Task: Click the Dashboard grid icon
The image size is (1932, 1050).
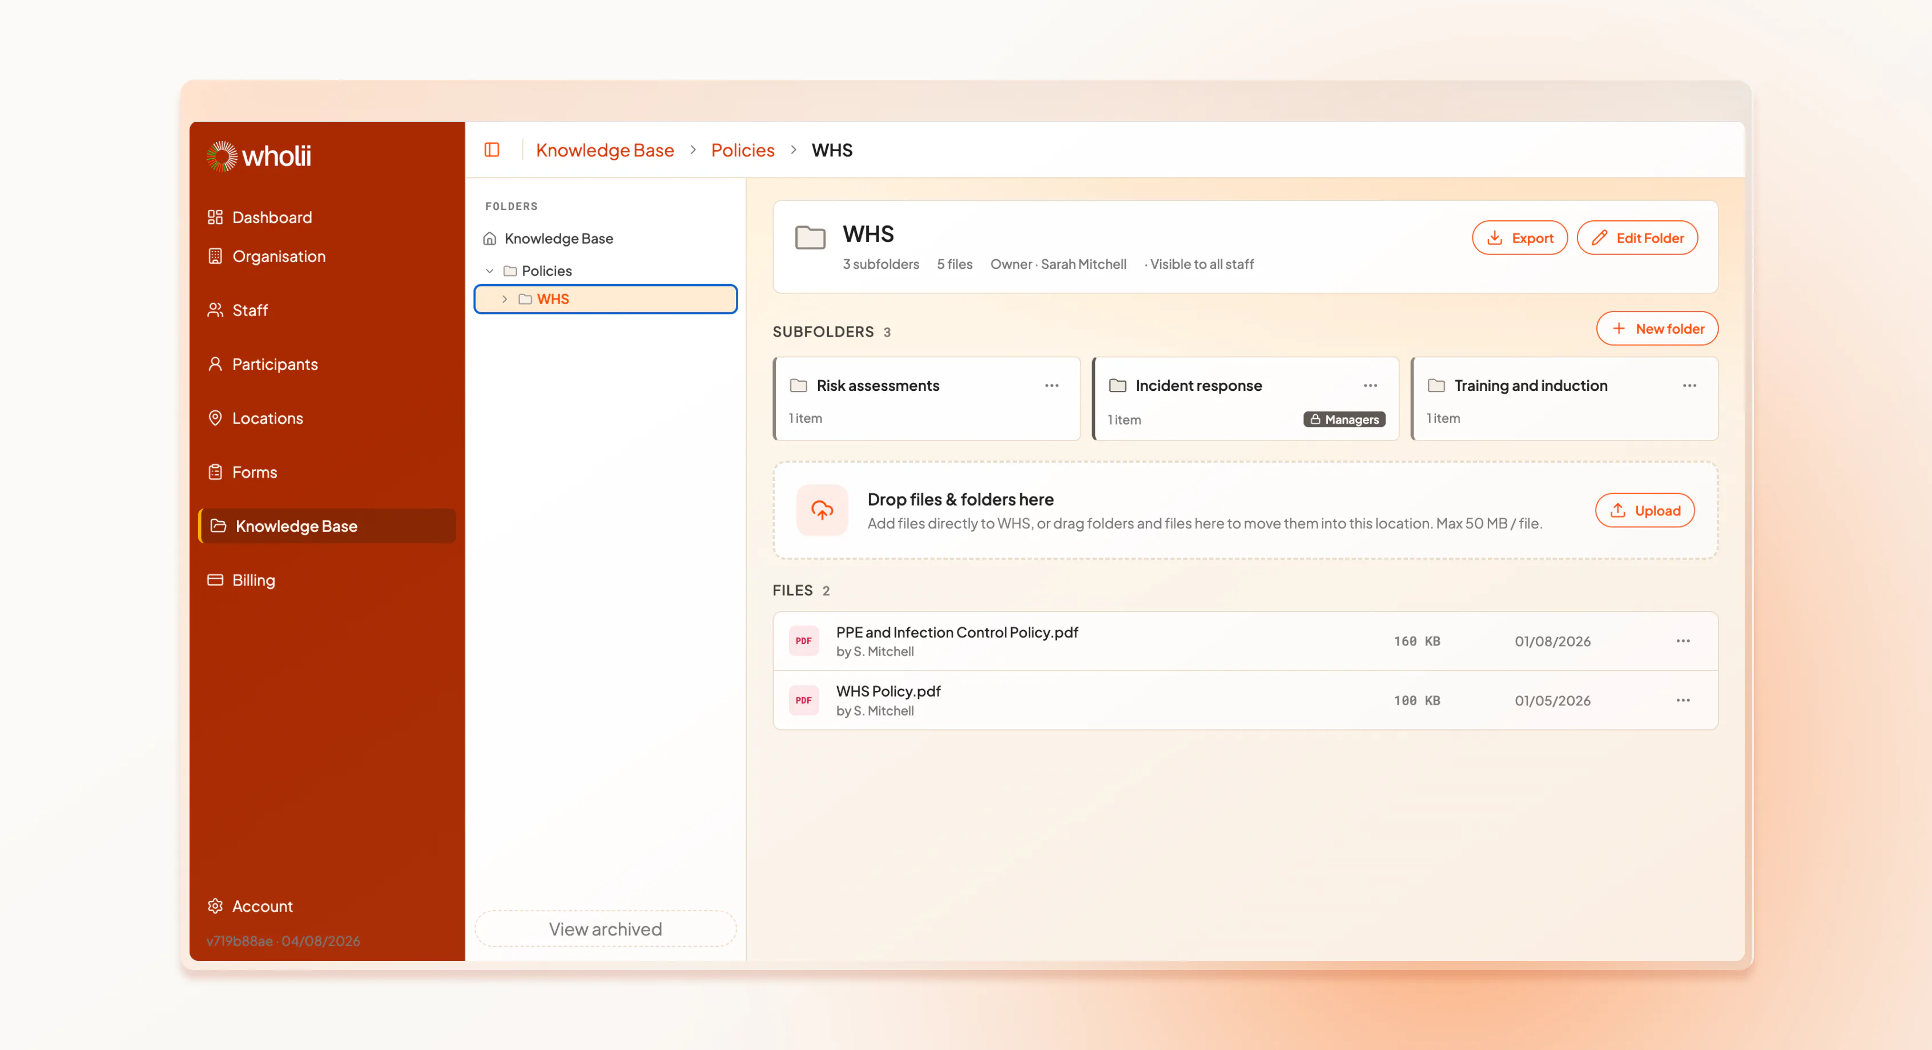Action: [215, 217]
